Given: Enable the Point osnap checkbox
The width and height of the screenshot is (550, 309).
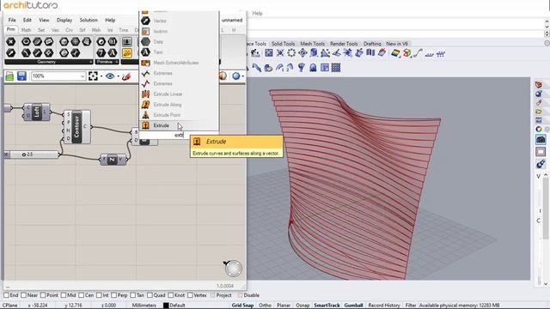Looking at the screenshot, I should coord(43,295).
